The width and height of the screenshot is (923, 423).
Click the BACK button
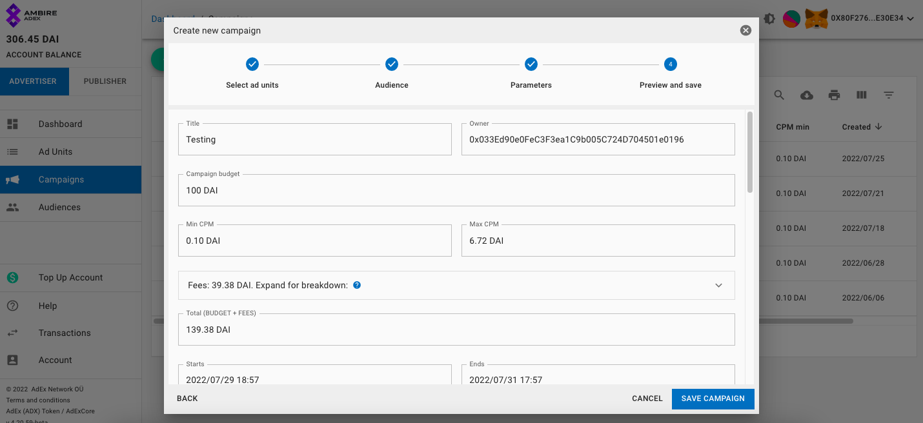pyautogui.click(x=187, y=398)
